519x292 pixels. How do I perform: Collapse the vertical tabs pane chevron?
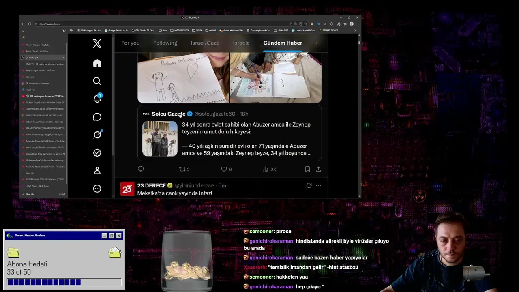[23, 31]
